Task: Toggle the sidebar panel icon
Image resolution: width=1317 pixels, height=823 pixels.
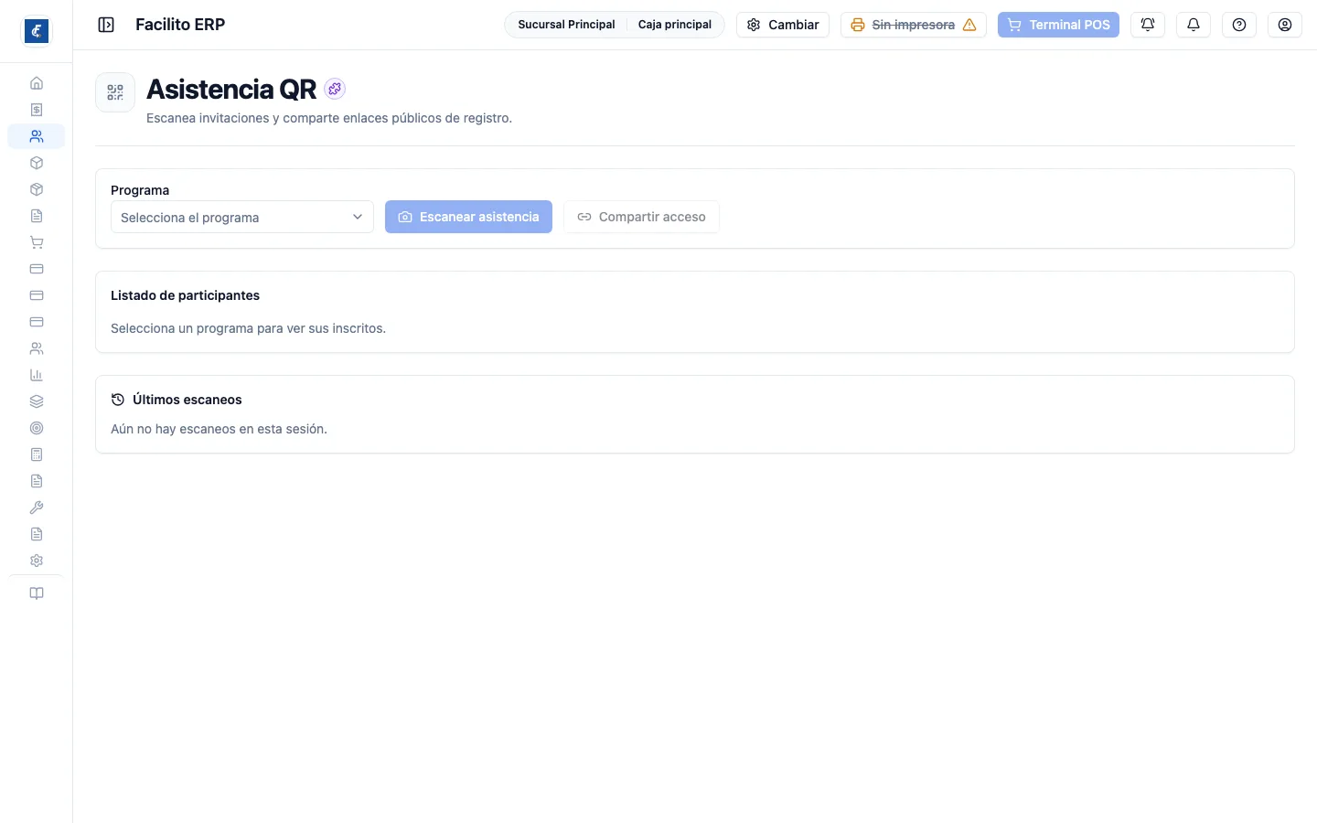Action: (x=106, y=25)
